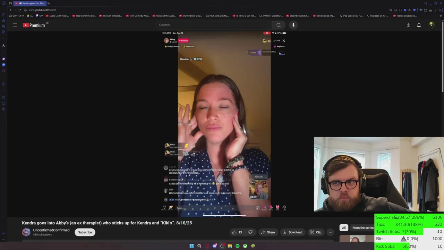
Task: Open the LL bookmark
Action: [x=30, y=16]
